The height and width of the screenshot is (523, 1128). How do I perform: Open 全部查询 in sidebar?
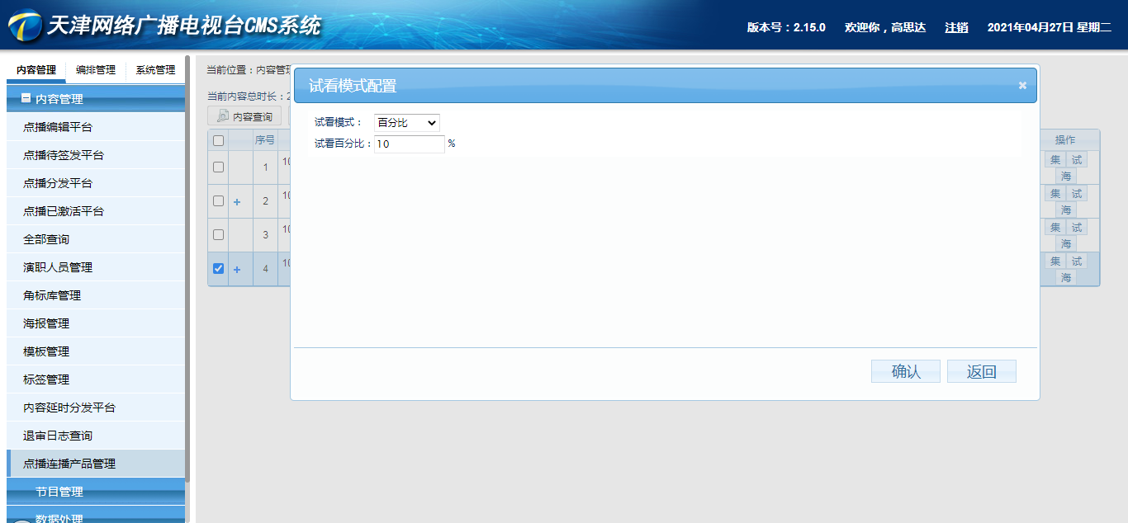96,239
